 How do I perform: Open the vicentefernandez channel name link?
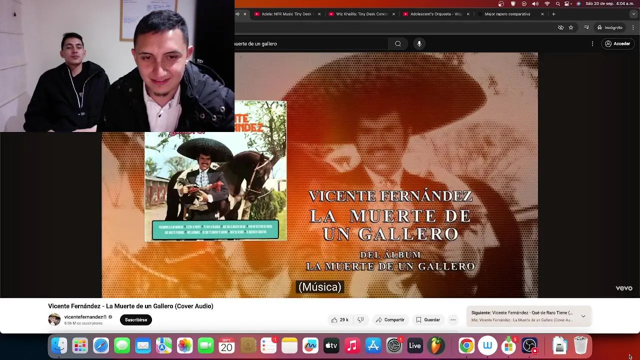click(83, 317)
